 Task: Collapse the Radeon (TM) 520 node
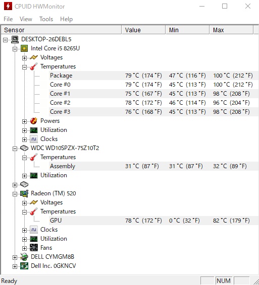[x=15, y=194]
